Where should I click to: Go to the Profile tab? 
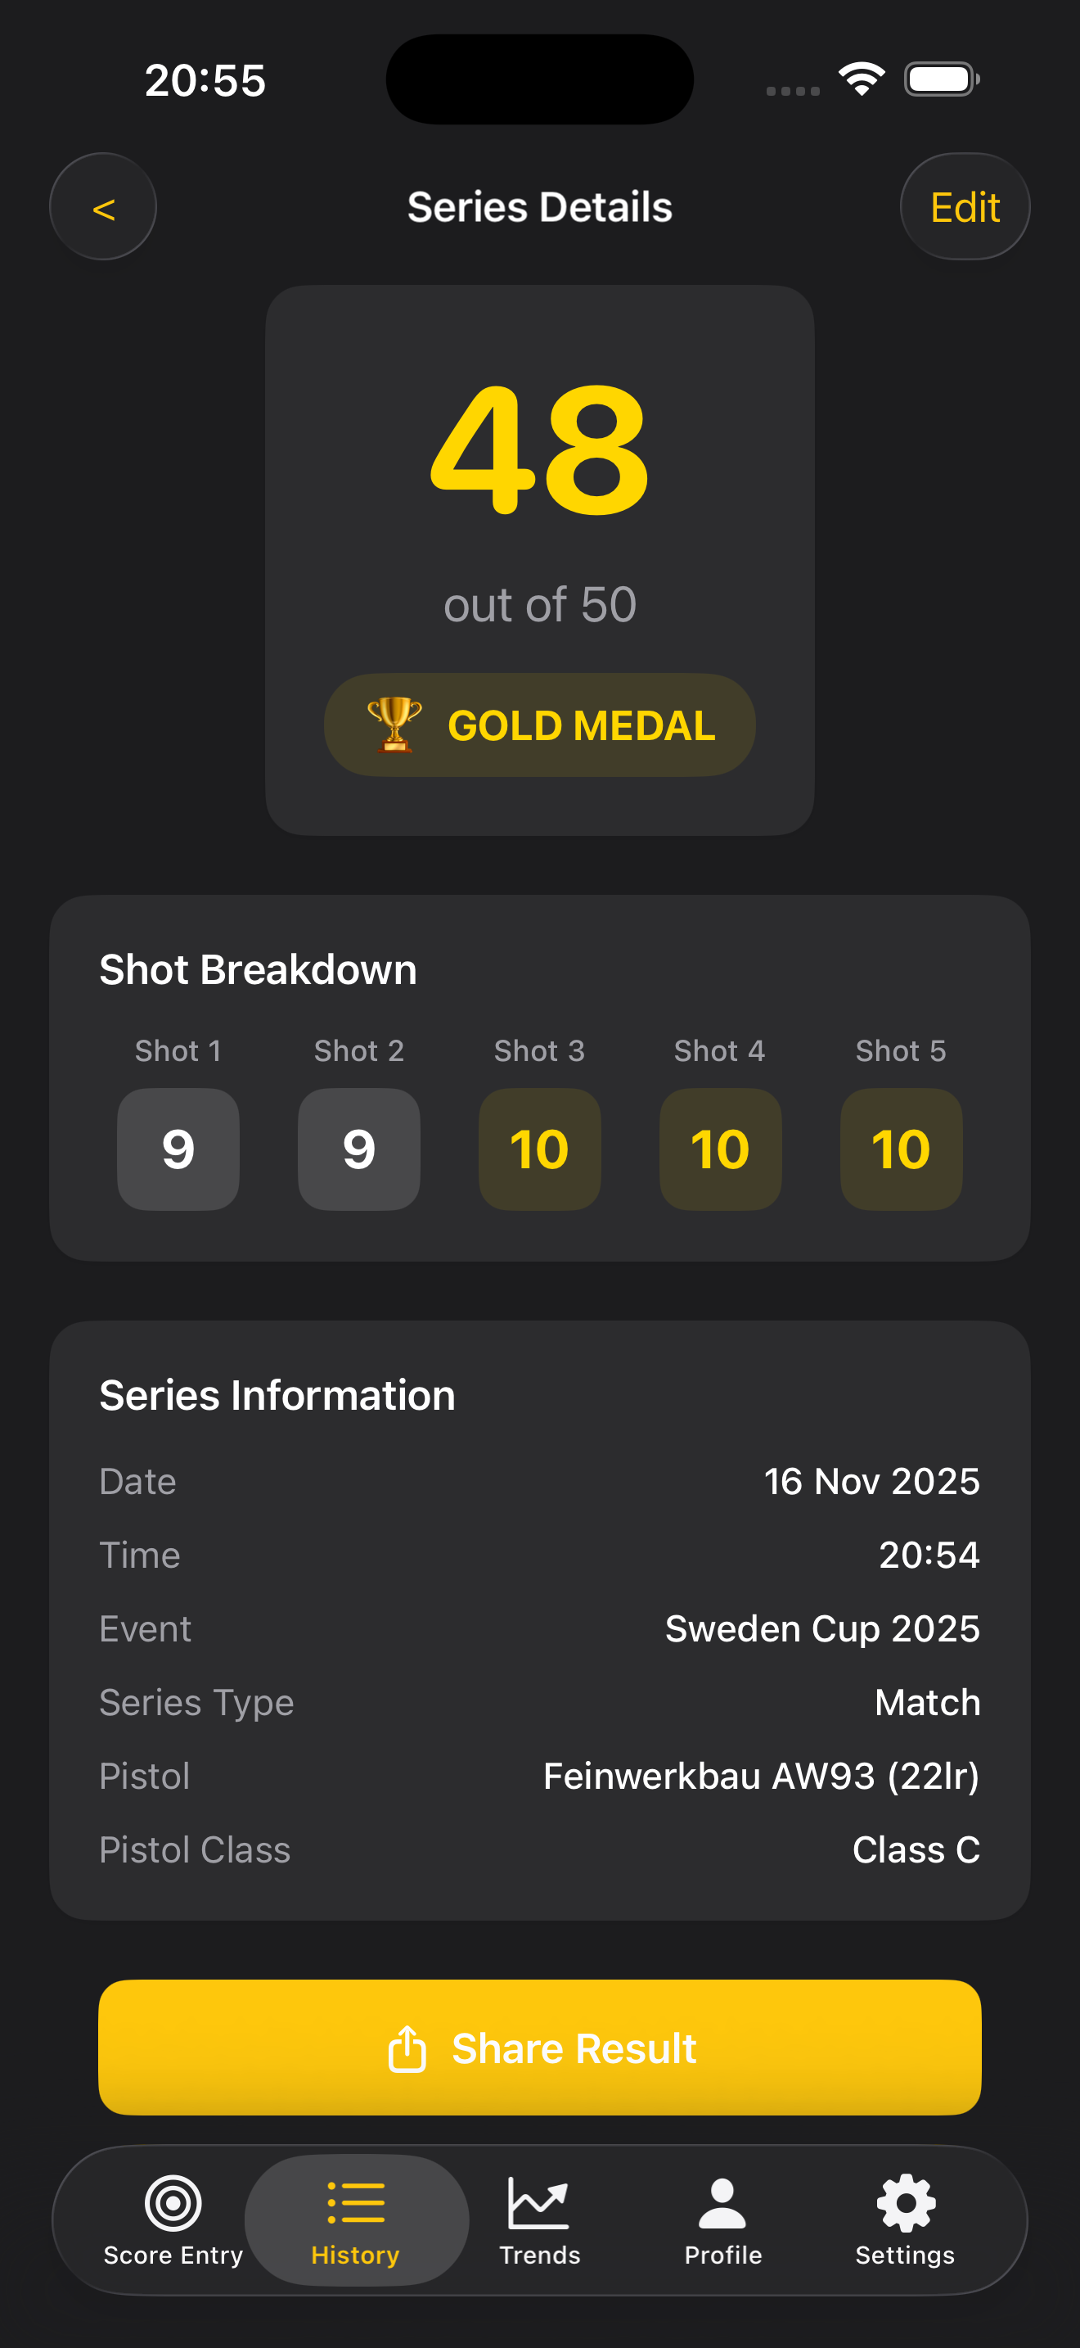point(723,2219)
